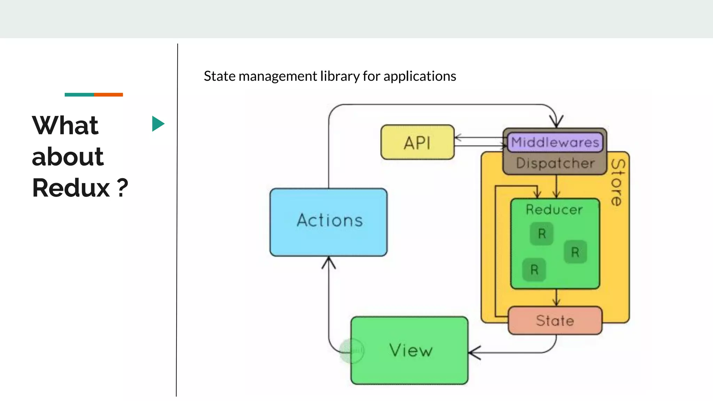
Task: Click the salmon State box
Action: coord(555,321)
